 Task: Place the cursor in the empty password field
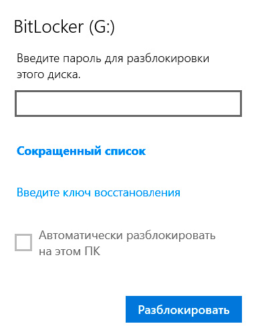[x=128, y=104]
